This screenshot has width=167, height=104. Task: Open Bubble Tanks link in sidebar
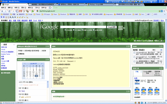[6, 54]
